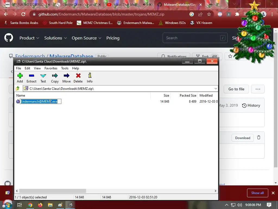Image resolution: width=278 pixels, height=209 pixels.
Task: Open the Tools menu
Action: tap(65, 68)
